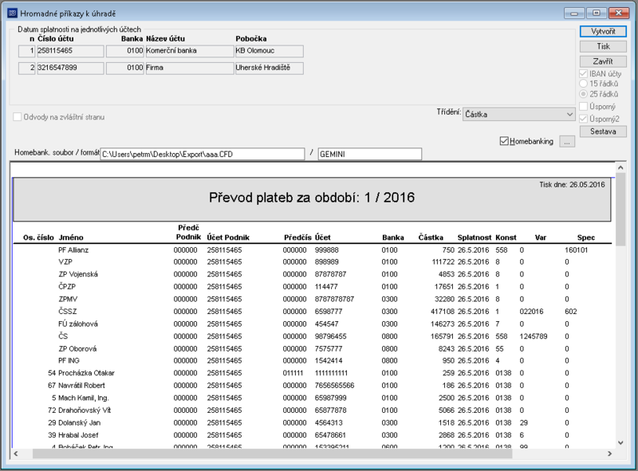
Task: Tick Odvody na zvláštní stranu checkbox
Action: click(x=17, y=117)
